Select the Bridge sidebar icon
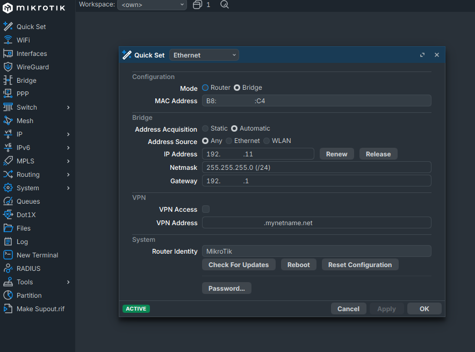The width and height of the screenshot is (475, 352). coord(8,80)
